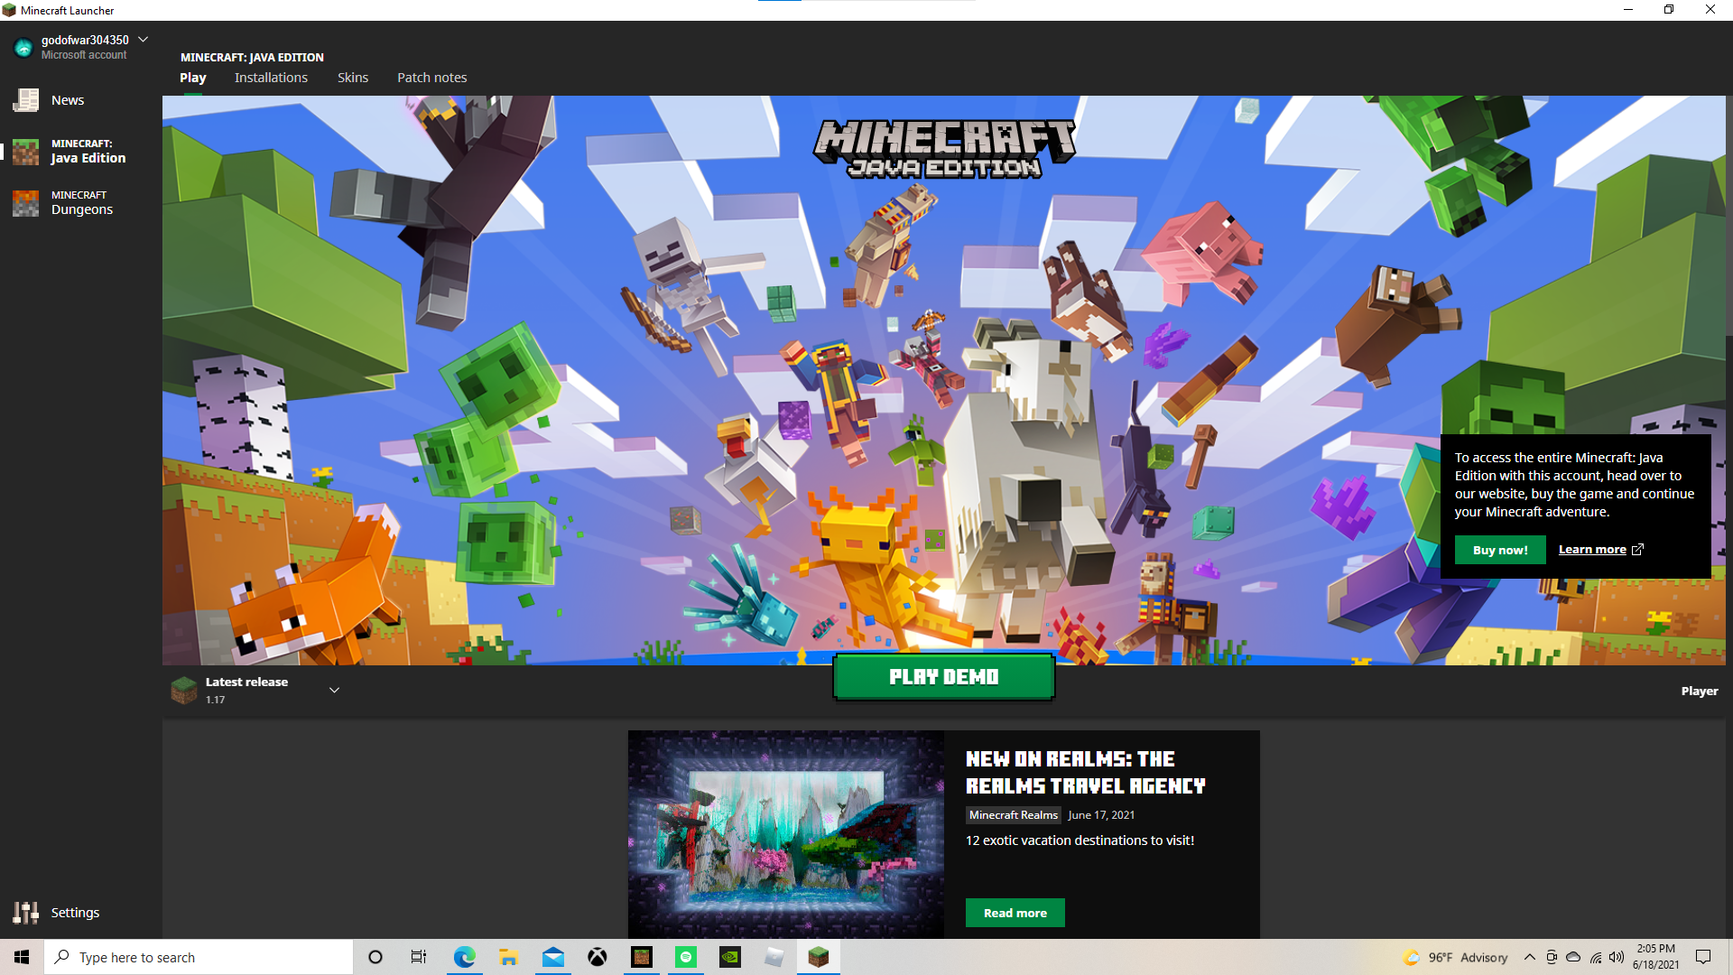The image size is (1733, 975).
Task: Open the Skins tab
Action: tap(353, 78)
